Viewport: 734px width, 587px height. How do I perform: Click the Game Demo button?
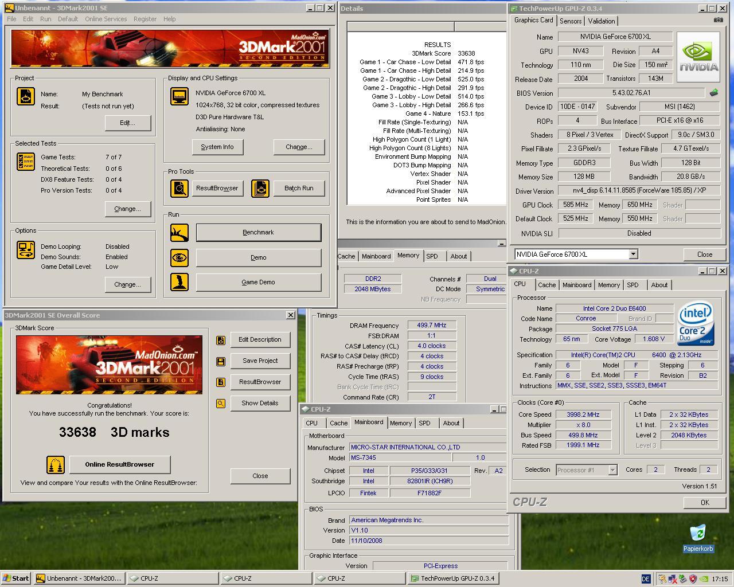click(x=258, y=282)
